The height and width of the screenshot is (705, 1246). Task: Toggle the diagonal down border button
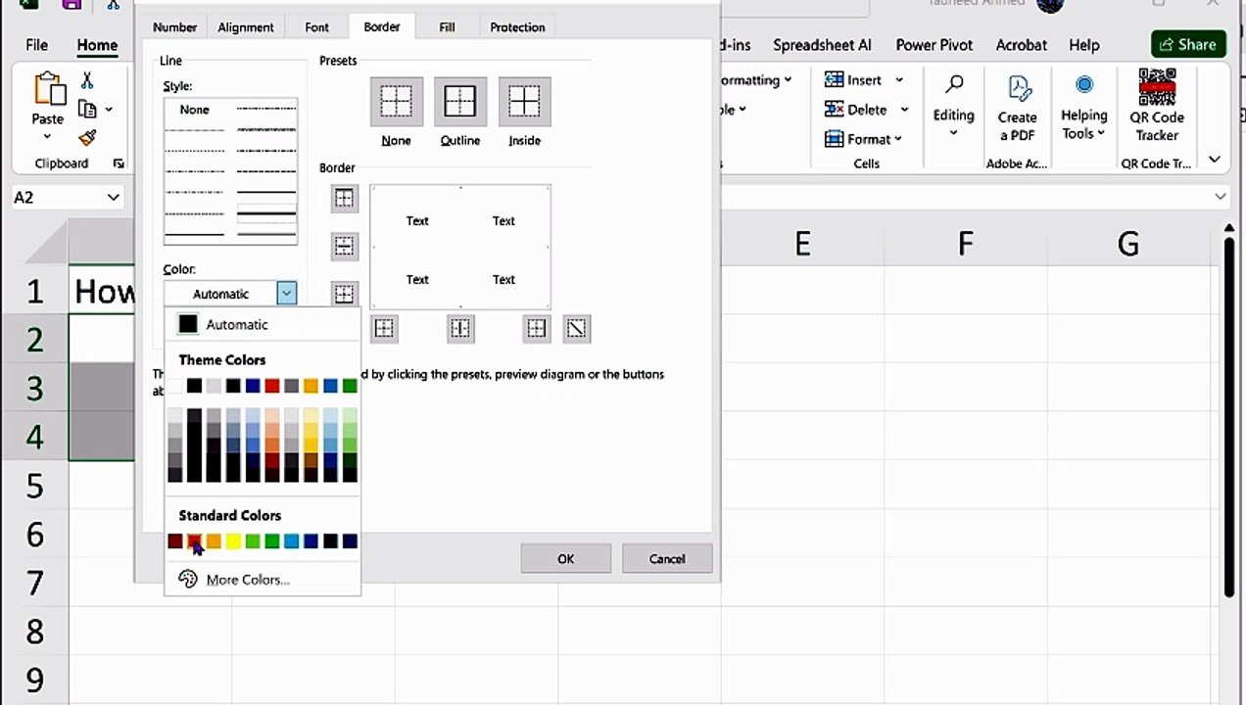pos(577,328)
